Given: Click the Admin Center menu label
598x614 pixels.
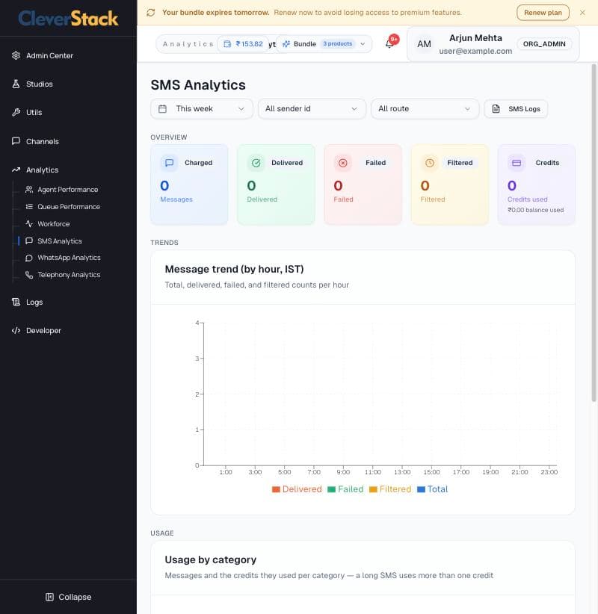Looking at the screenshot, I should [49, 55].
